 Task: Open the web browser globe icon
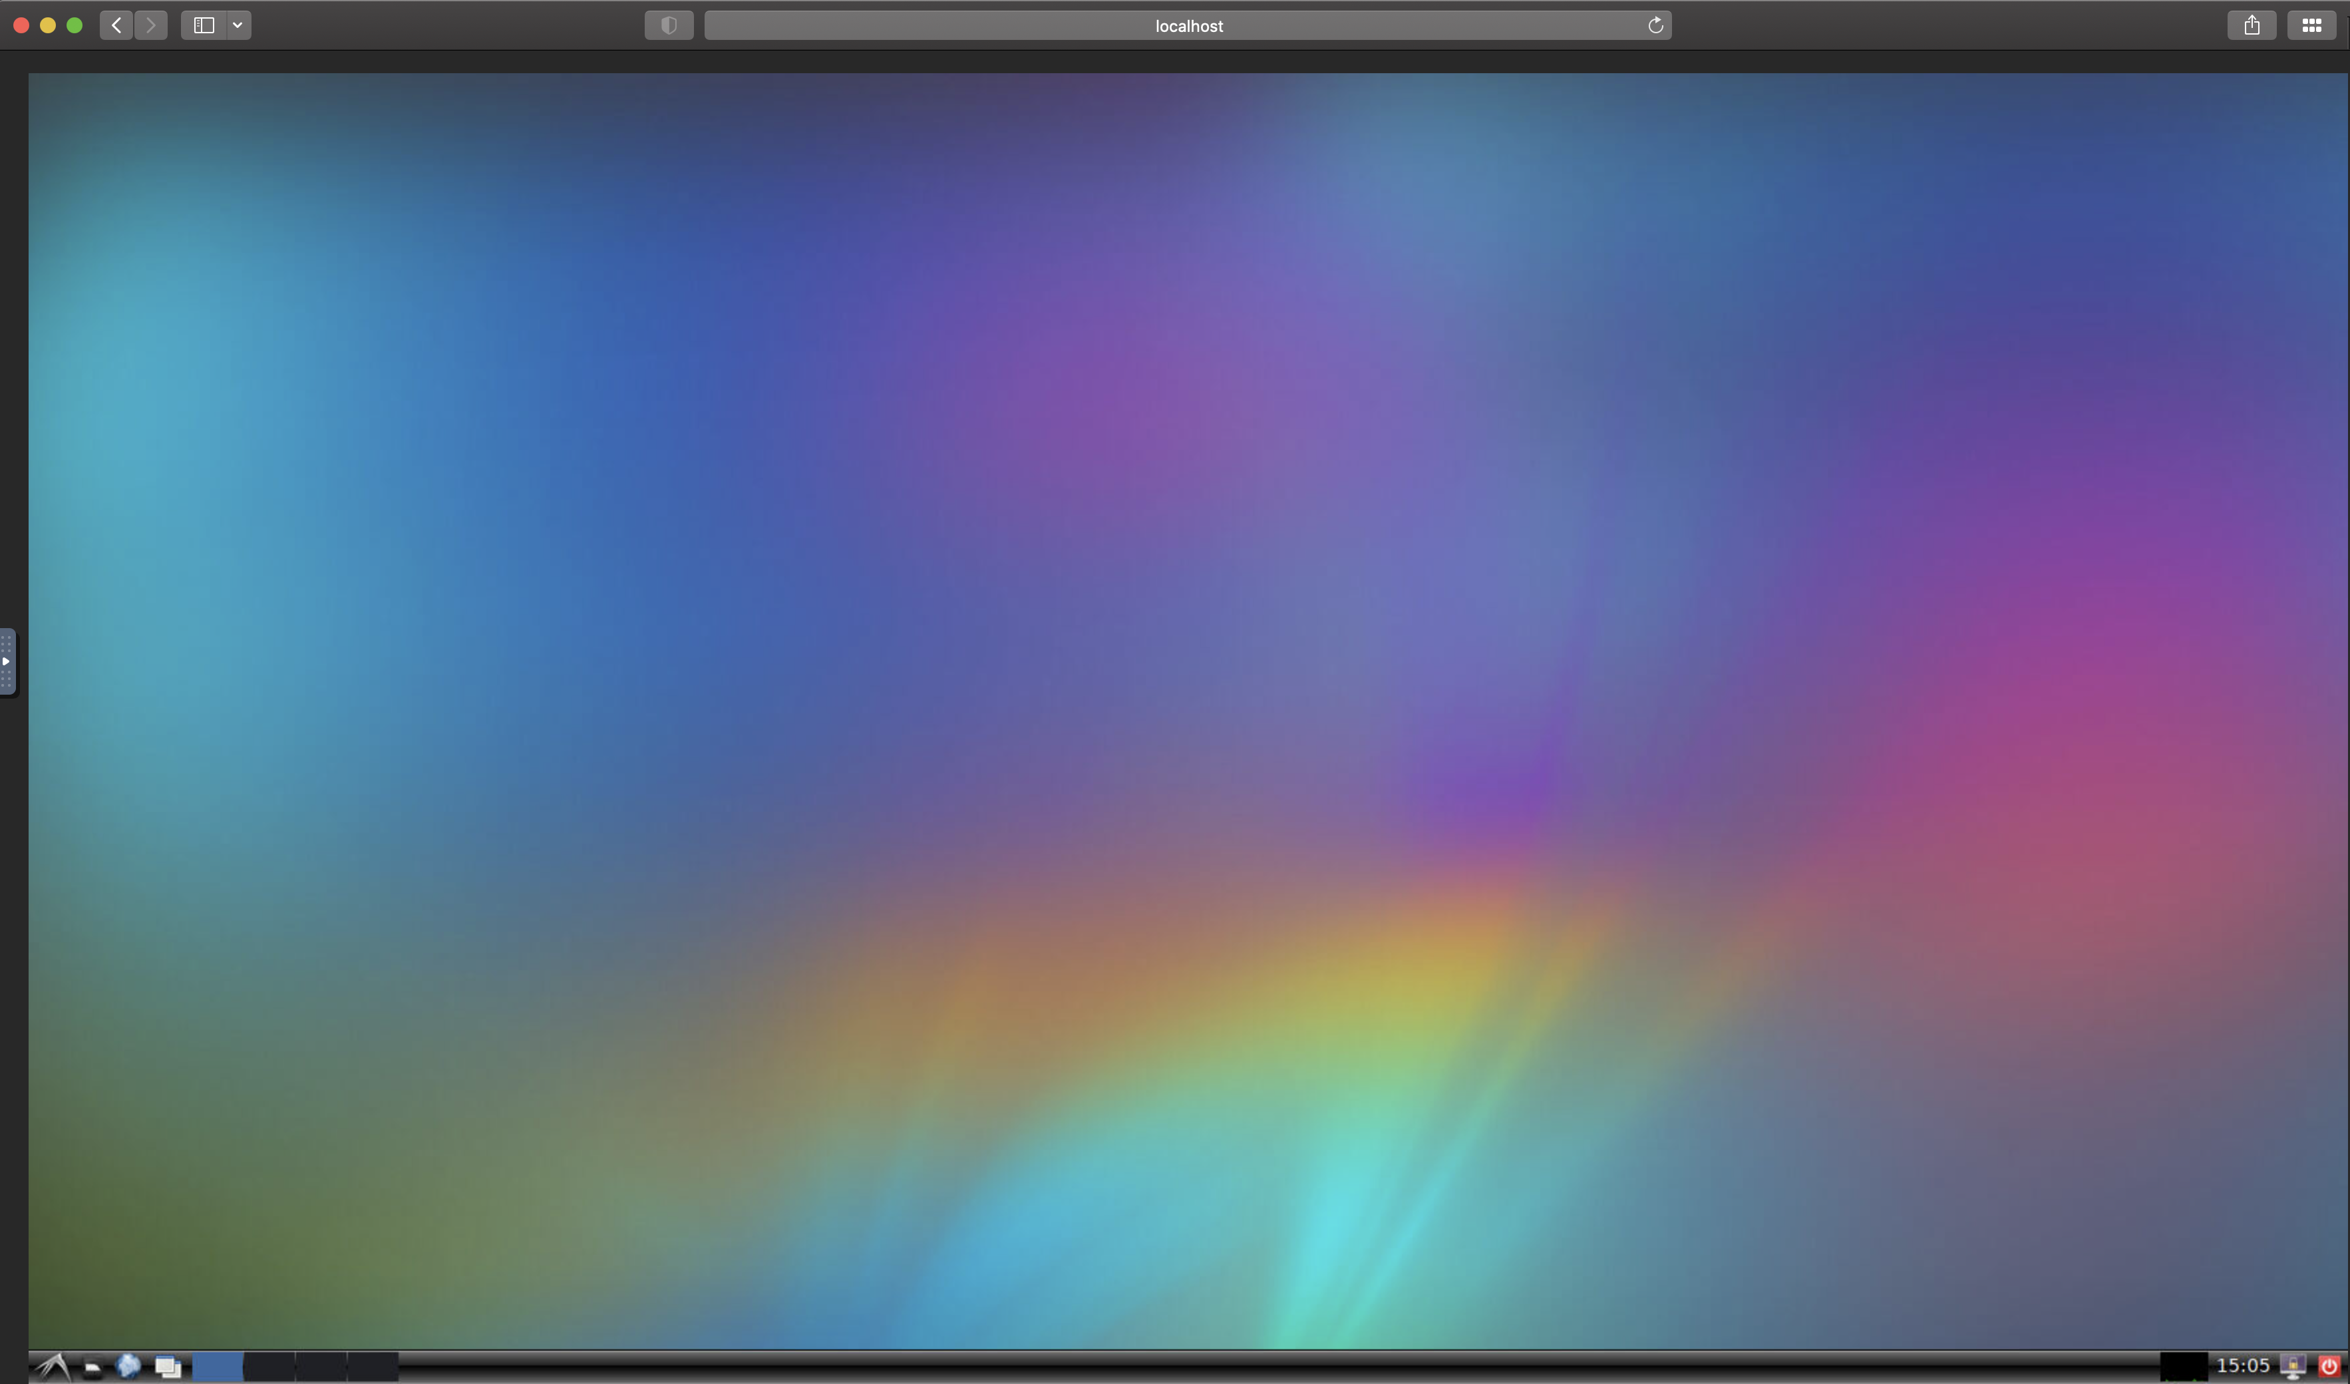128,1366
